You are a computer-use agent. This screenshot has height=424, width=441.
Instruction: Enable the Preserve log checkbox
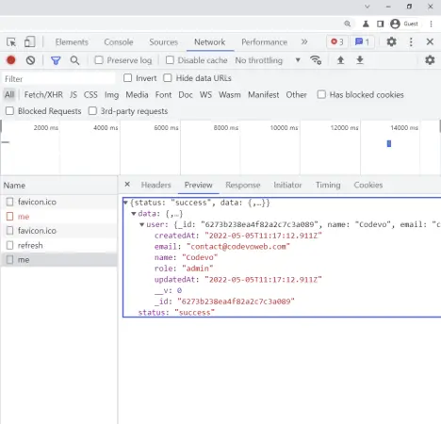99,60
